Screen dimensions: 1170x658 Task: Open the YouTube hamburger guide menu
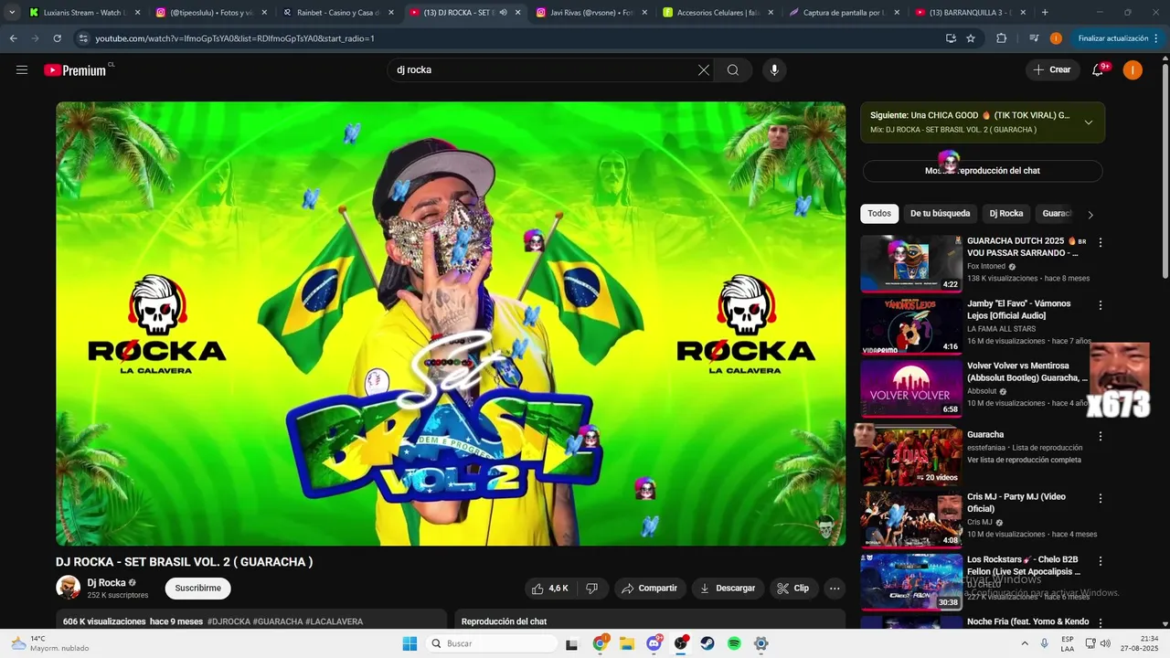(22, 69)
